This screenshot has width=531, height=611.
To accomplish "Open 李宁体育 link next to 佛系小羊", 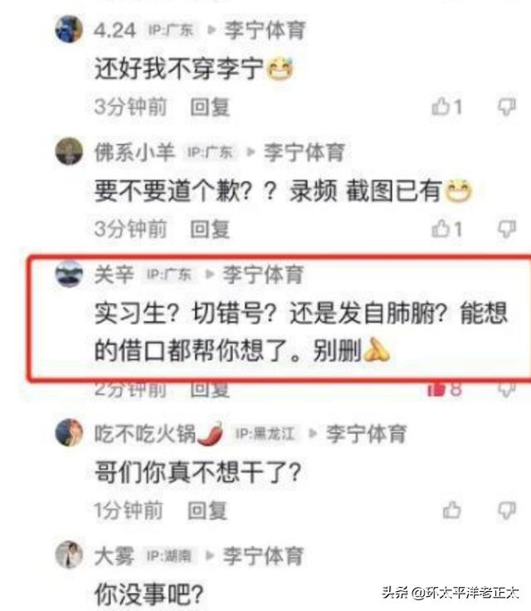I will [x=304, y=152].
